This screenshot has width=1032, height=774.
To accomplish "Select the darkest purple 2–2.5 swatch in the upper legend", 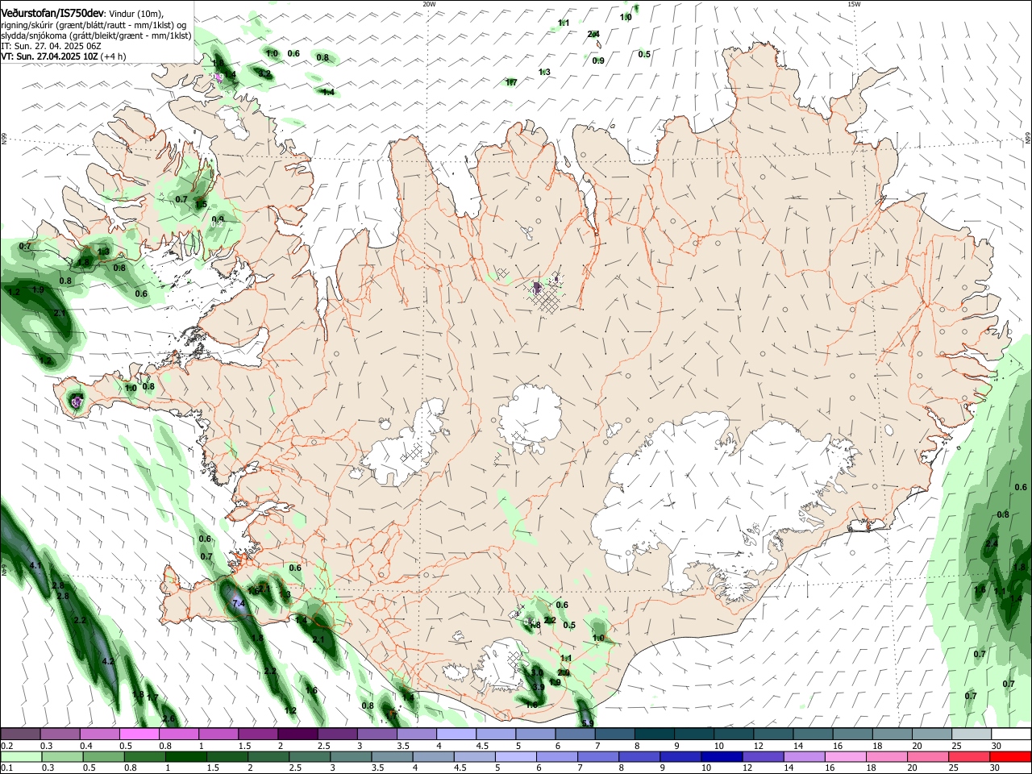I will [x=298, y=734].
